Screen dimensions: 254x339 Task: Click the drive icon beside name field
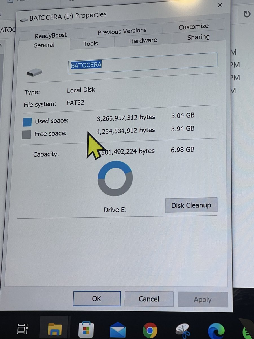click(x=34, y=73)
